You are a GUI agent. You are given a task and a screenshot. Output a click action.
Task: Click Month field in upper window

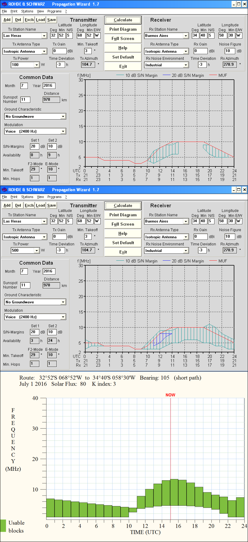[24, 86]
